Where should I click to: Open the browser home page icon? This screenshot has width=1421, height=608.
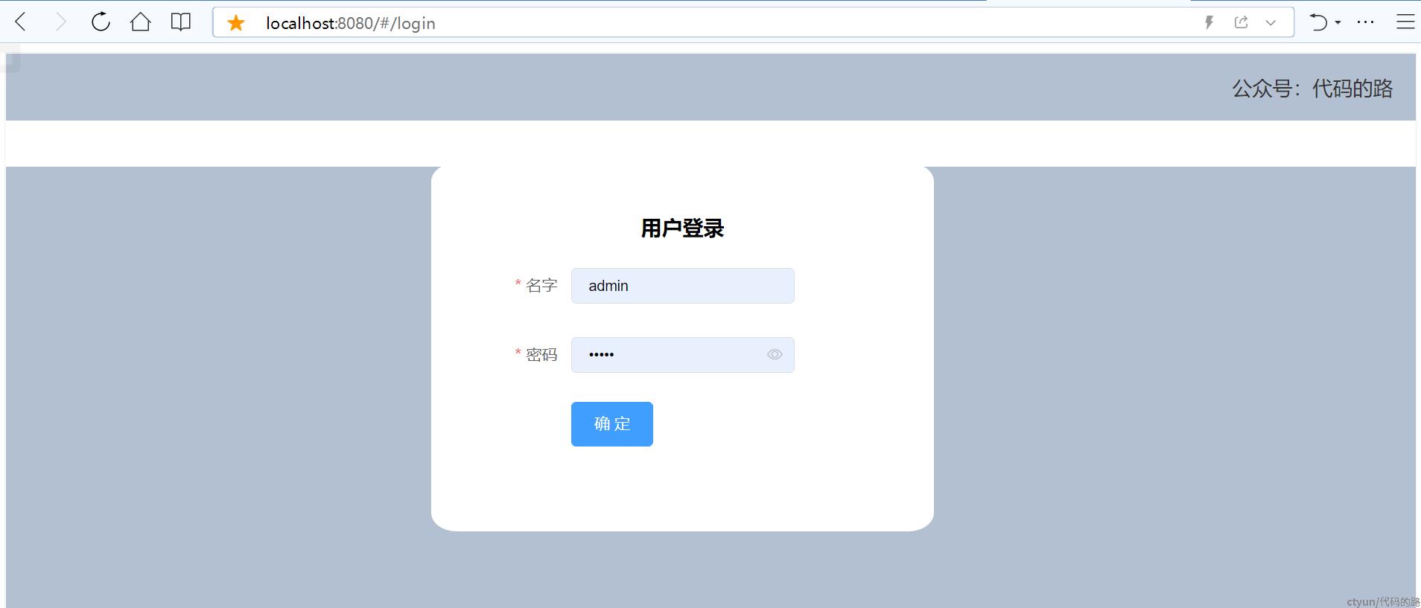pos(140,22)
